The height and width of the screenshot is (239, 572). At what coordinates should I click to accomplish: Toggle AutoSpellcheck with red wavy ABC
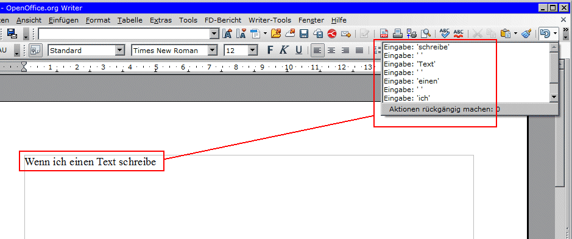[459, 34]
